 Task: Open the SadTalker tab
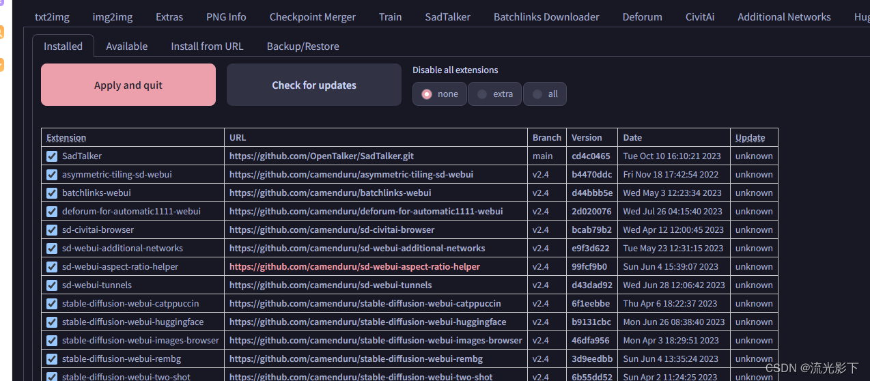coord(448,17)
